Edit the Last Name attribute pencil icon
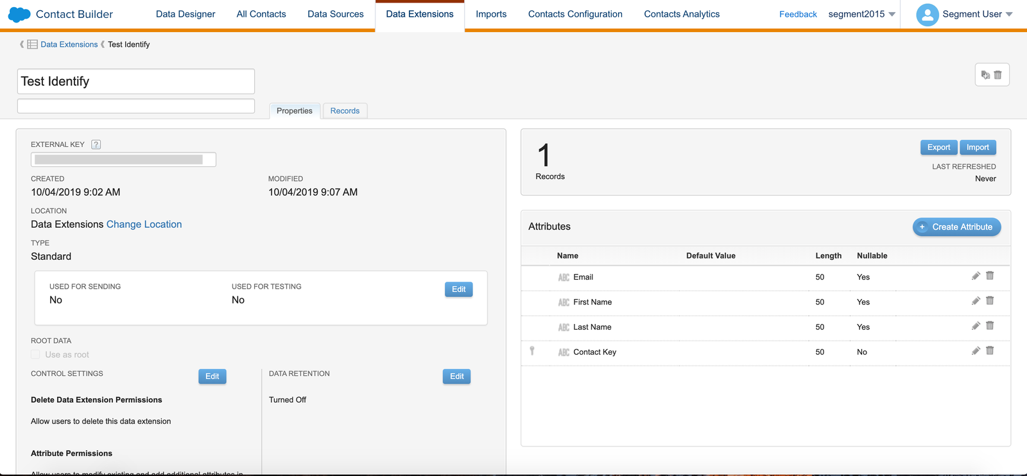Viewport: 1027px width, 476px height. tap(976, 326)
